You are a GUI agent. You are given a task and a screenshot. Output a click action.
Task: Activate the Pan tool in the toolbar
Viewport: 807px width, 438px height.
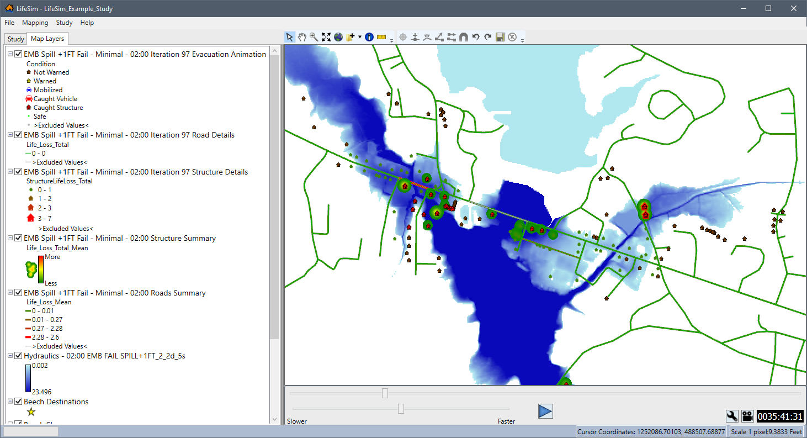point(301,37)
